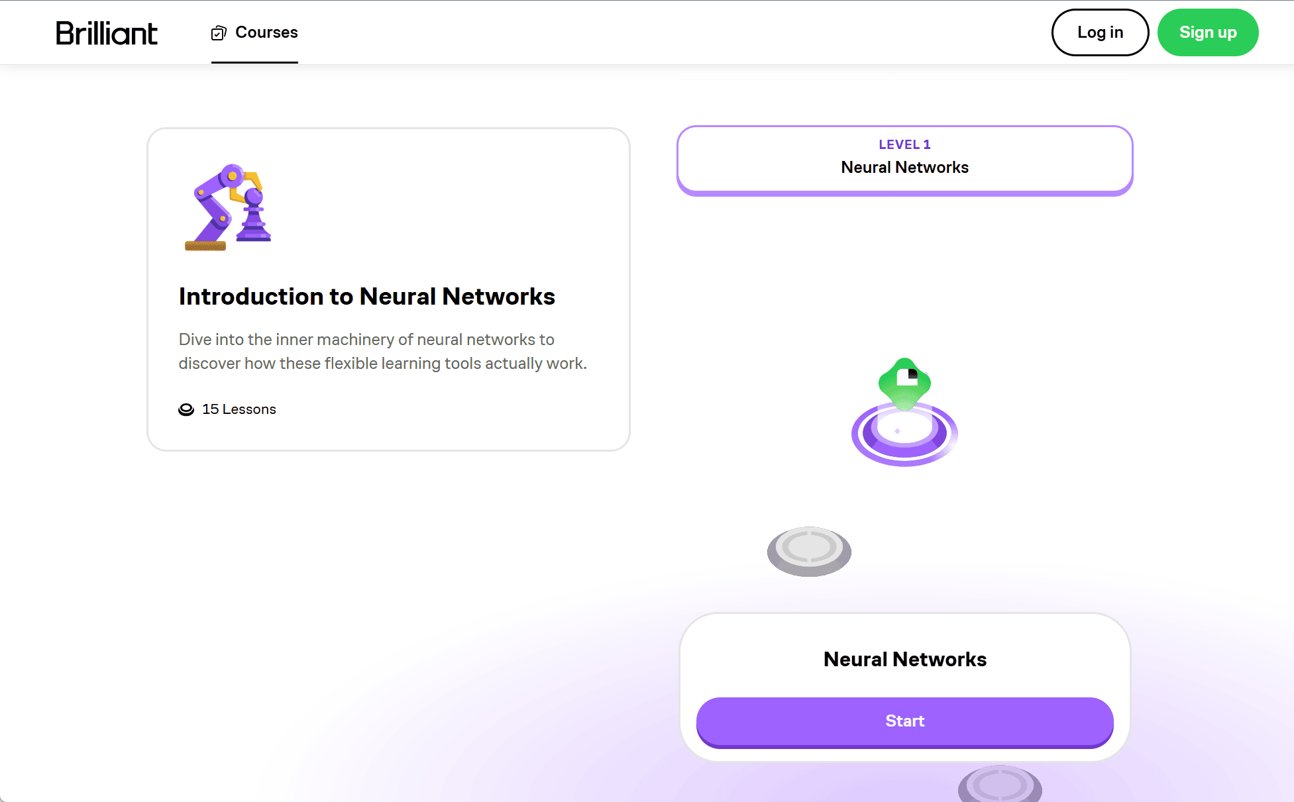Viewport: 1294px width, 802px height.
Task: Select the gray locked lesson node
Action: (x=809, y=551)
